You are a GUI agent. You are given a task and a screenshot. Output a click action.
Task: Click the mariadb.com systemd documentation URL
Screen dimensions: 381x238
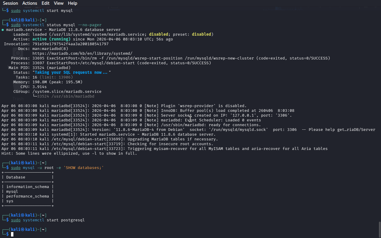click(82, 53)
